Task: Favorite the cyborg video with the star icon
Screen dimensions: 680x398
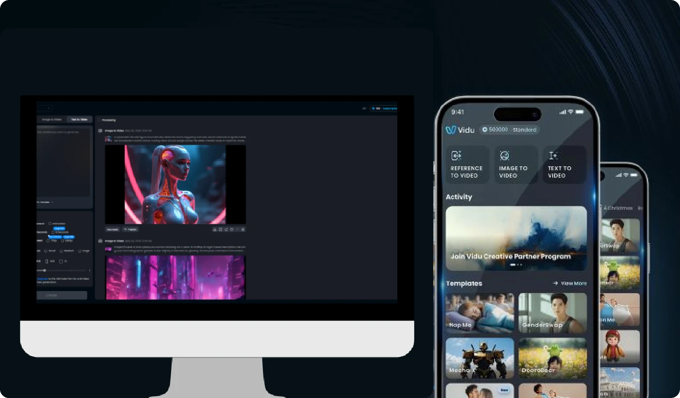Action: pos(243,229)
